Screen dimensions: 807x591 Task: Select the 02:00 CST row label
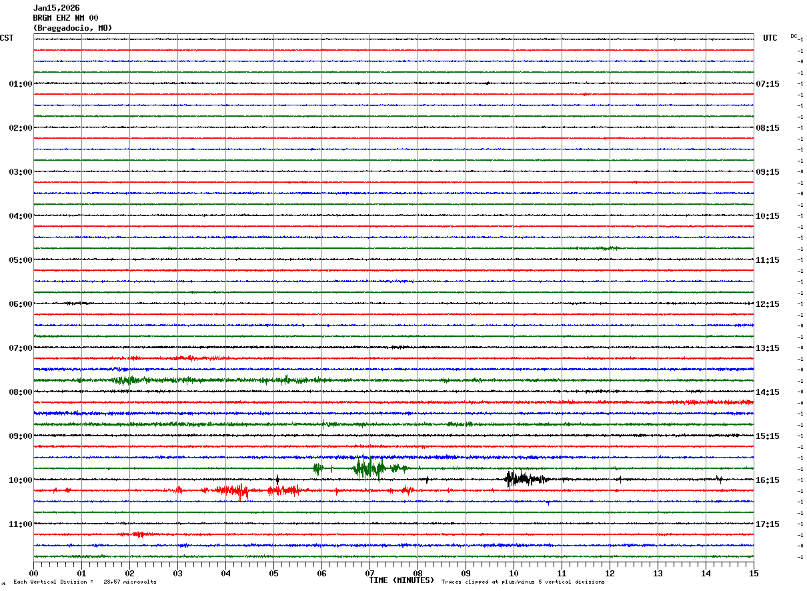(21, 128)
